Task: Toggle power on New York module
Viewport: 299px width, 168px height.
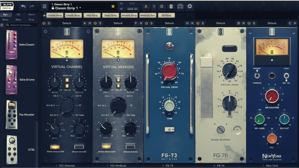Action: (x=249, y=23)
